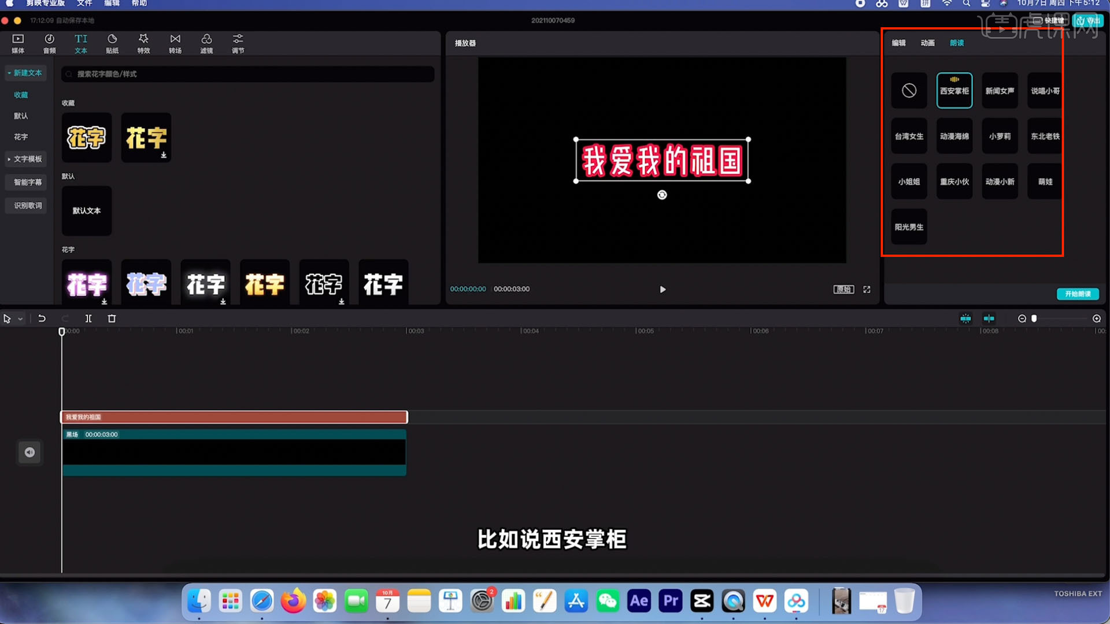Open CapCut app in the Dock
Image resolution: width=1110 pixels, height=624 pixels.
point(702,601)
